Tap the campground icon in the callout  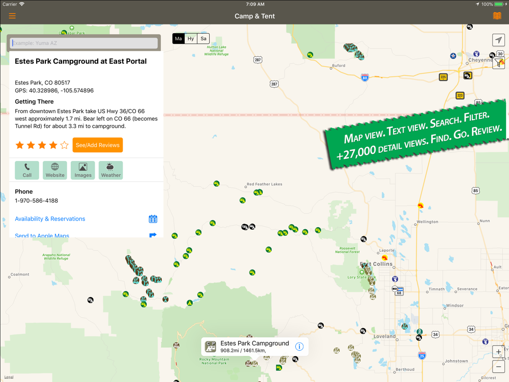pyautogui.click(x=211, y=346)
